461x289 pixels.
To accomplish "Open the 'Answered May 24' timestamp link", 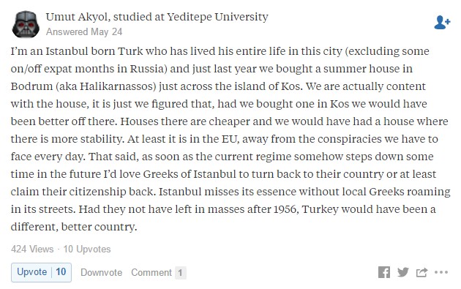I will coord(84,31).
